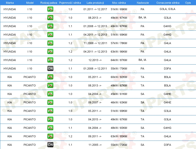Viewport: 196px width, 149px height.
Task: Click the Lata produkcji column header
Action: click(x=95, y=2)
